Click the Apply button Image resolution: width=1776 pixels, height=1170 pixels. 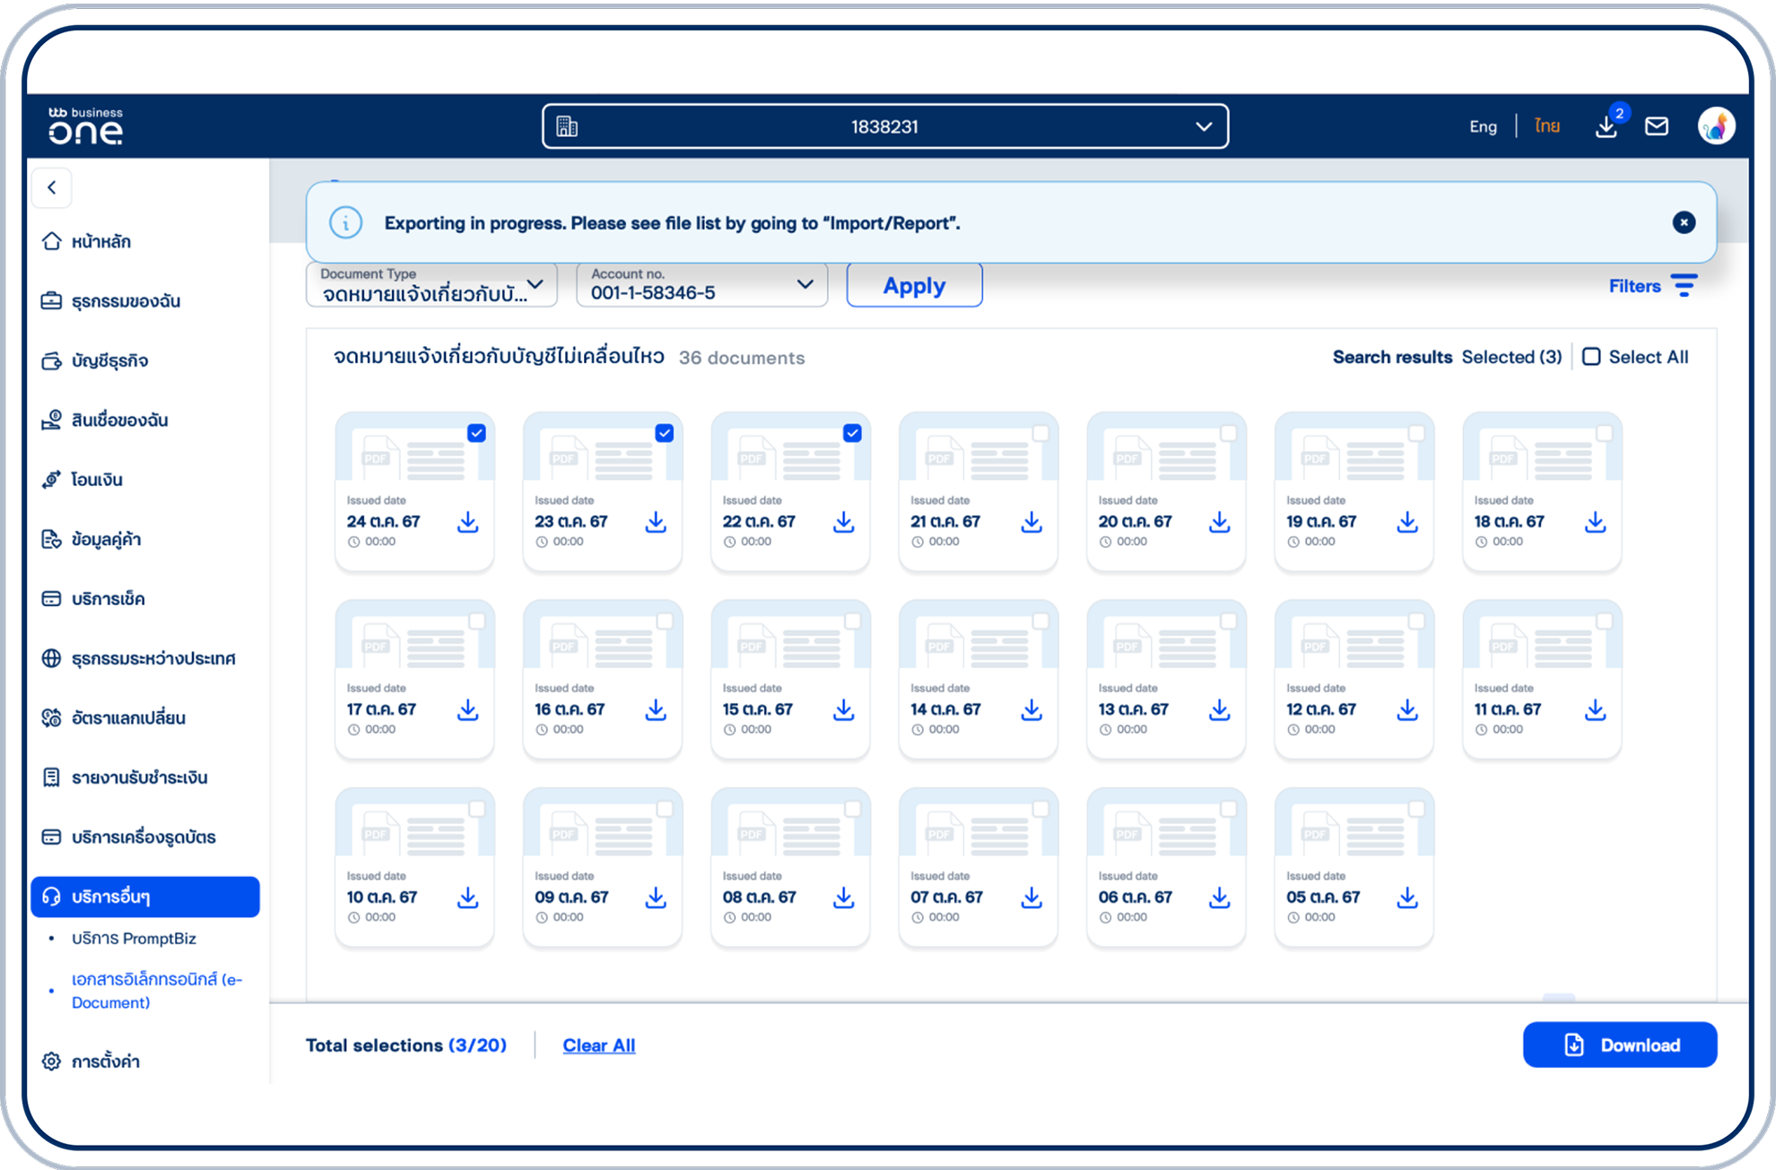point(914,285)
